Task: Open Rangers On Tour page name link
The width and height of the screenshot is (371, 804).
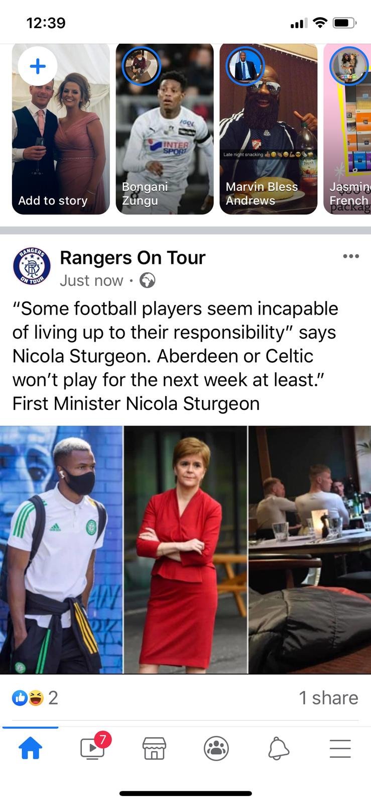Action: (133, 257)
